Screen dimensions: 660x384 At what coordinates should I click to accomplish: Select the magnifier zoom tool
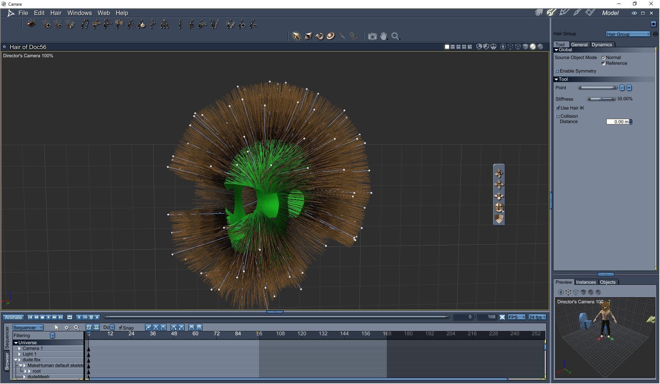tap(395, 36)
